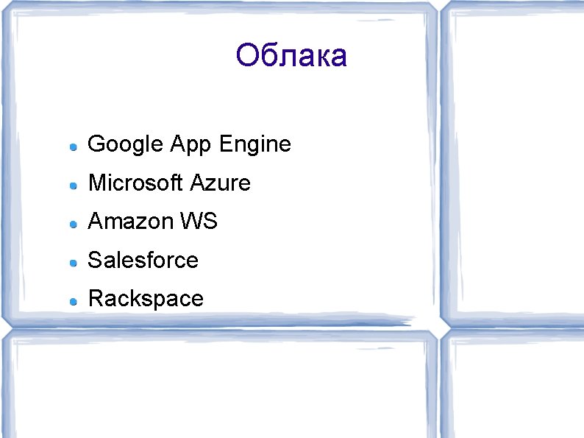This screenshot has width=584, height=438.
Task: Select the bullet dot beside Microsoft Azure
Action: (74, 186)
